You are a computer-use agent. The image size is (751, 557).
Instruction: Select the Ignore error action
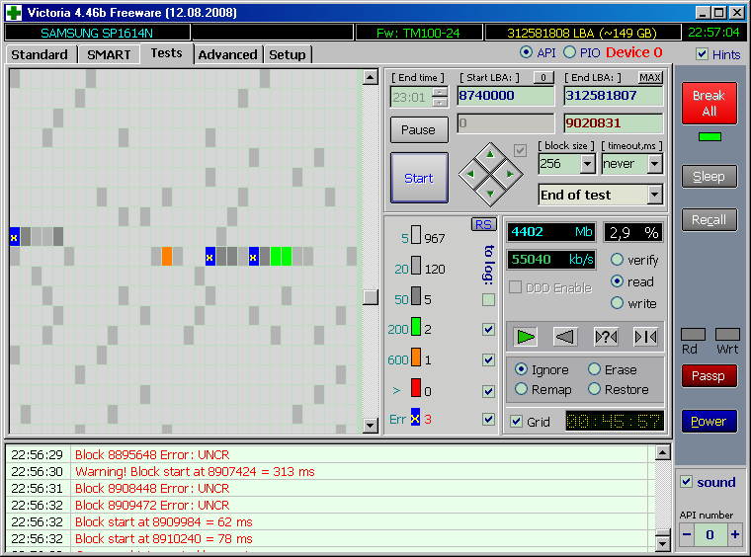pyautogui.click(x=521, y=369)
